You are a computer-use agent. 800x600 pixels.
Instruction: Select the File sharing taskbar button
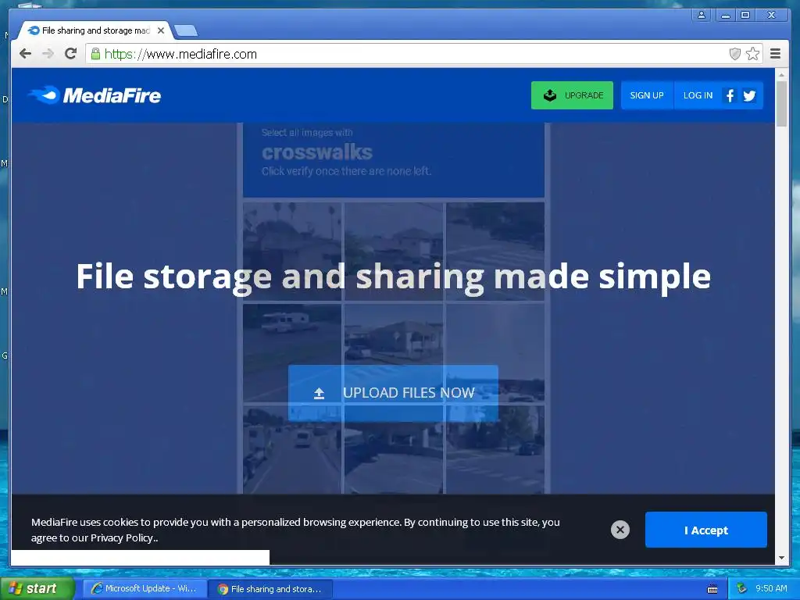point(271,589)
